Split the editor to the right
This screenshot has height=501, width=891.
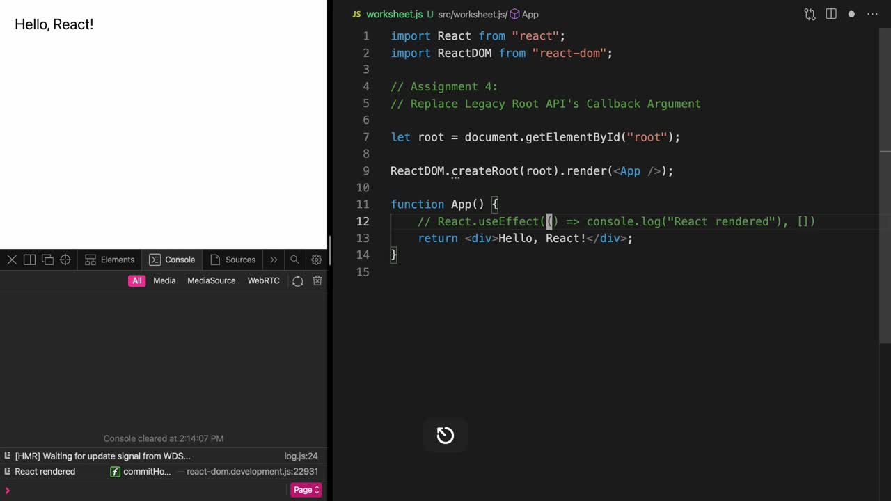point(831,14)
